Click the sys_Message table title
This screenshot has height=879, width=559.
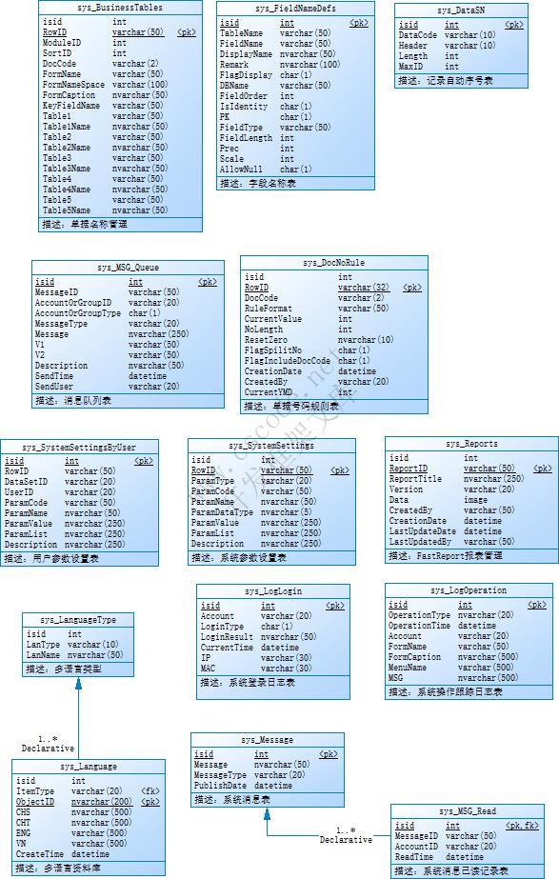[267, 740]
